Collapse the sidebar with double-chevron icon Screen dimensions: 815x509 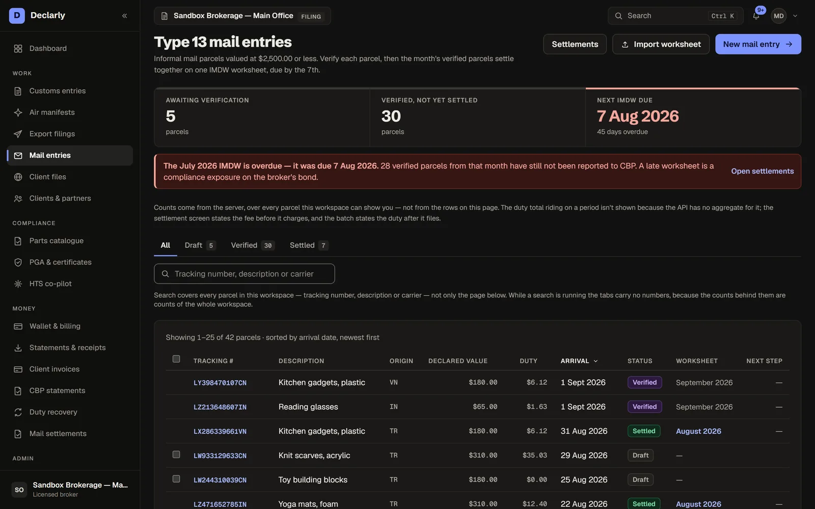click(x=124, y=16)
